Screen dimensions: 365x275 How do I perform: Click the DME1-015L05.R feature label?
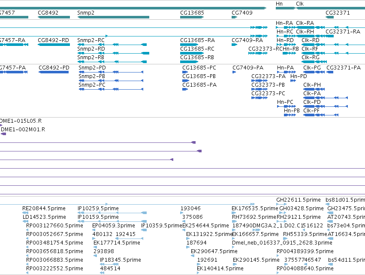pyautogui.click(x=21, y=121)
